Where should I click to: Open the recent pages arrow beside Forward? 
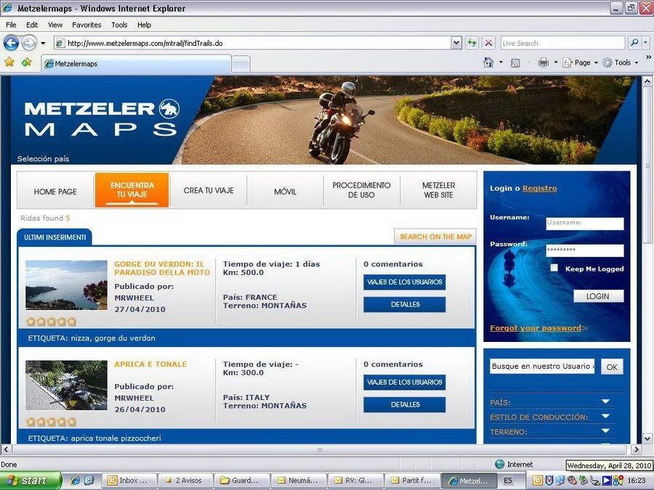click(x=43, y=44)
